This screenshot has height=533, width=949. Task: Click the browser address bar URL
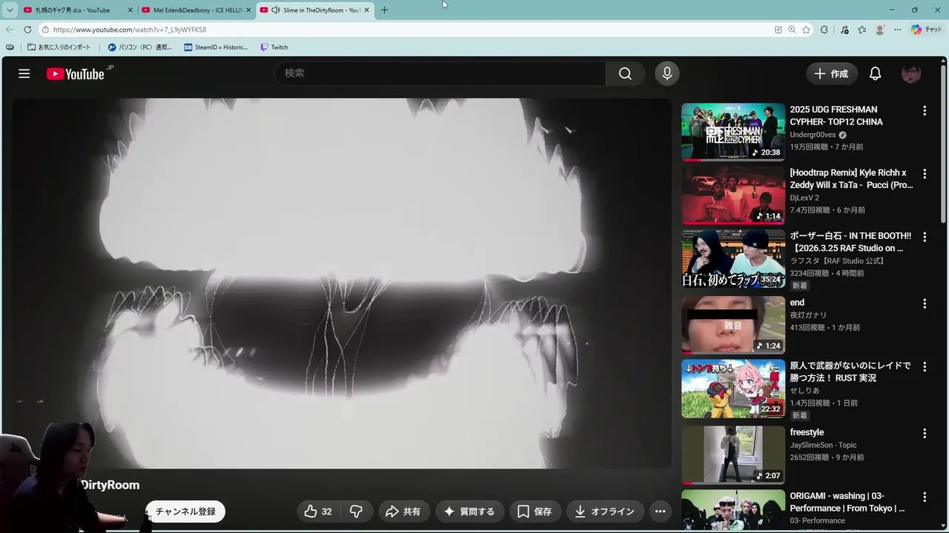(x=400, y=30)
